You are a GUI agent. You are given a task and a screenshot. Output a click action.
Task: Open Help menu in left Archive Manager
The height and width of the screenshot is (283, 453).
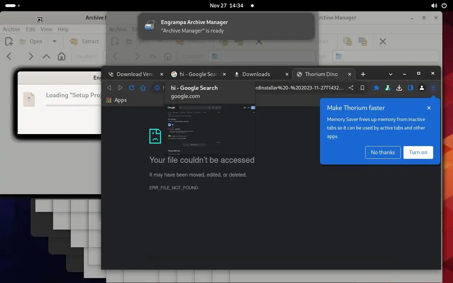[63, 29]
